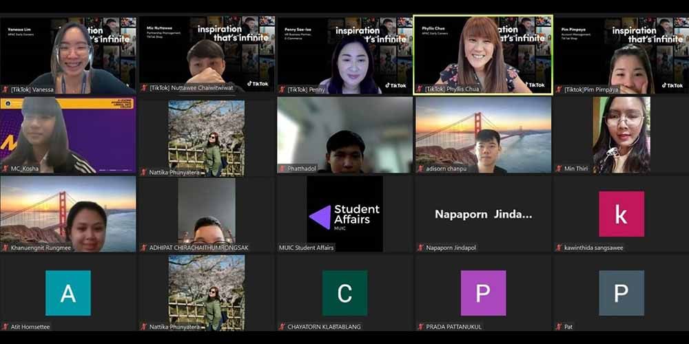
Task: Click muted mic icon beside Nuttawee Chaiwitwiwat
Action: (143, 89)
